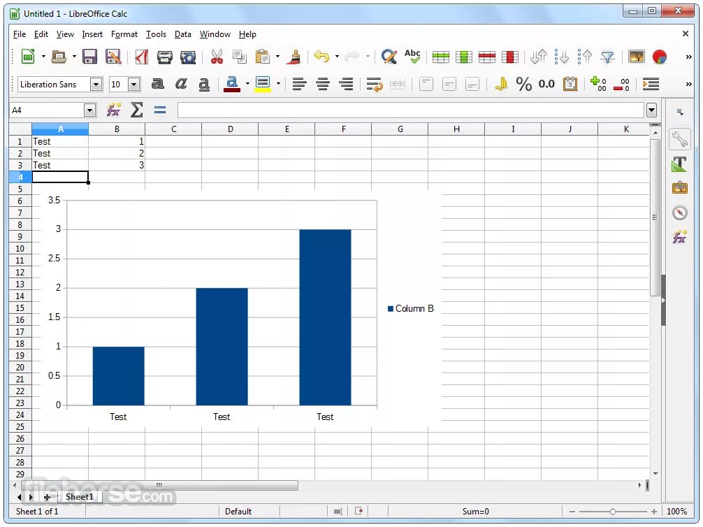Screen dimensions: 703x527
Task: Open the background color dropdown arrow
Action: 278,84
